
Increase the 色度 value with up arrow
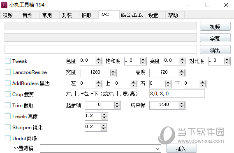[99, 59]
